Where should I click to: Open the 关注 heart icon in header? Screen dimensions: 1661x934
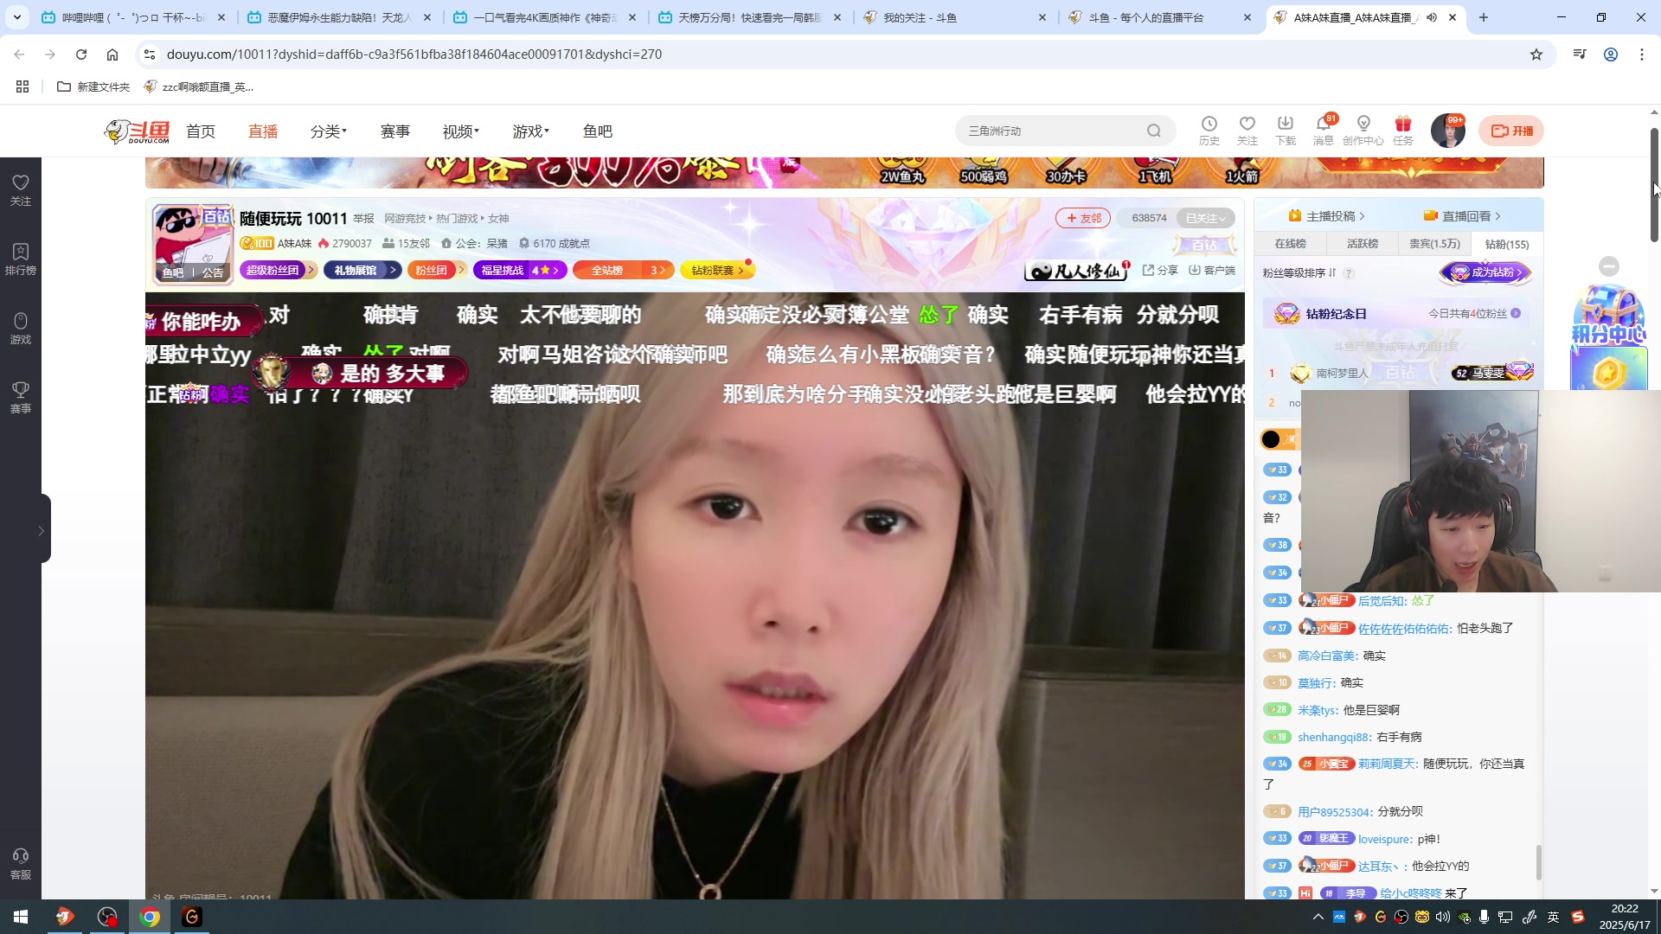coord(1247,131)
